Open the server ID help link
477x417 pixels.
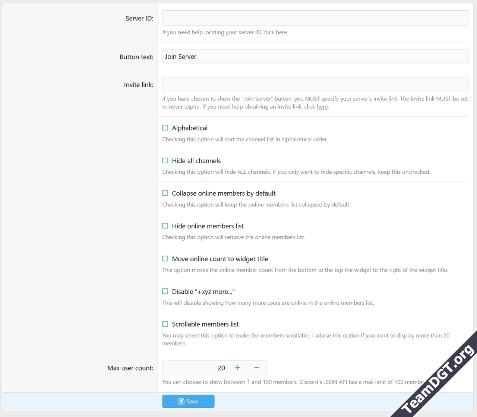pos(281,32)
